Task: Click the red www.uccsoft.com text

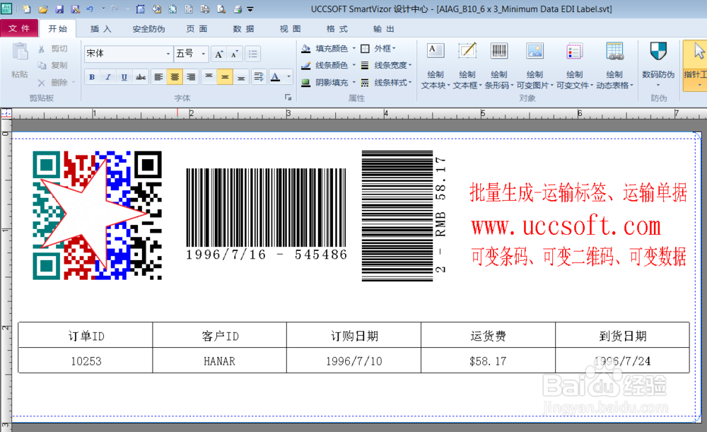Action: click(566, 226)
